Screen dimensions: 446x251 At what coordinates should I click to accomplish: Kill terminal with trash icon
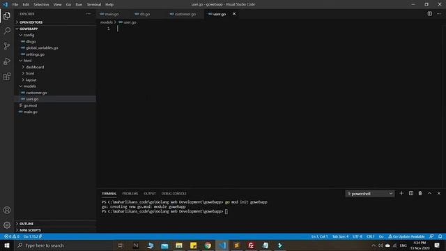click(x=420, y=193)
